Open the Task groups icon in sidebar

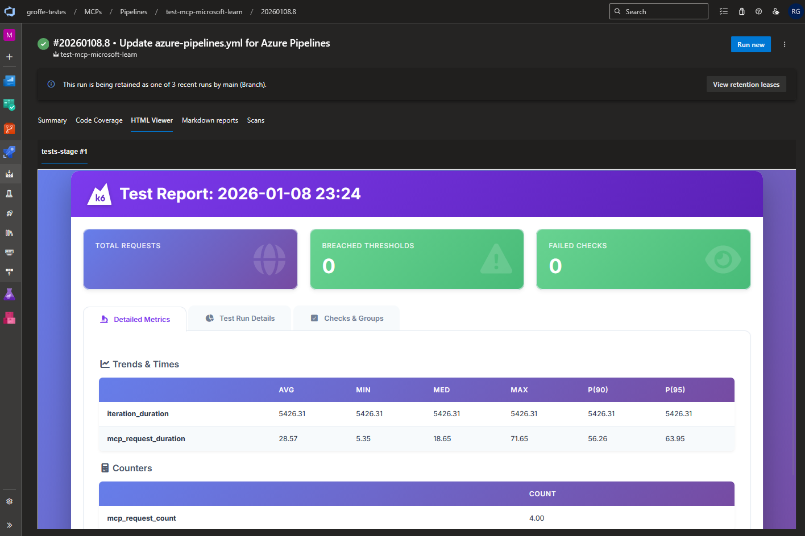click(9, 252)
